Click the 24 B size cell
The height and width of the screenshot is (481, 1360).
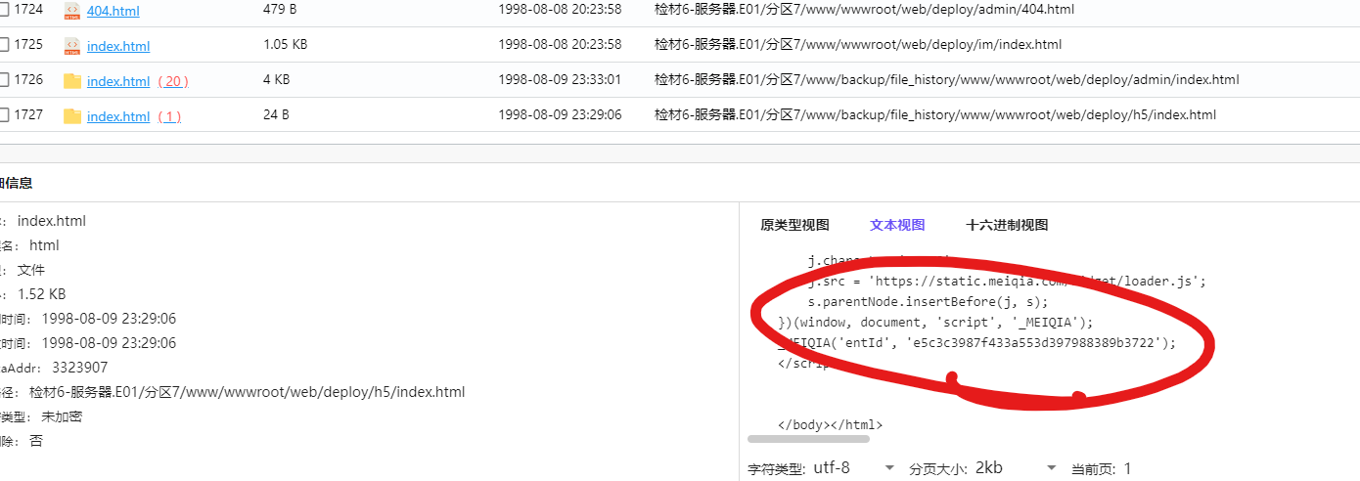(277, 114)
